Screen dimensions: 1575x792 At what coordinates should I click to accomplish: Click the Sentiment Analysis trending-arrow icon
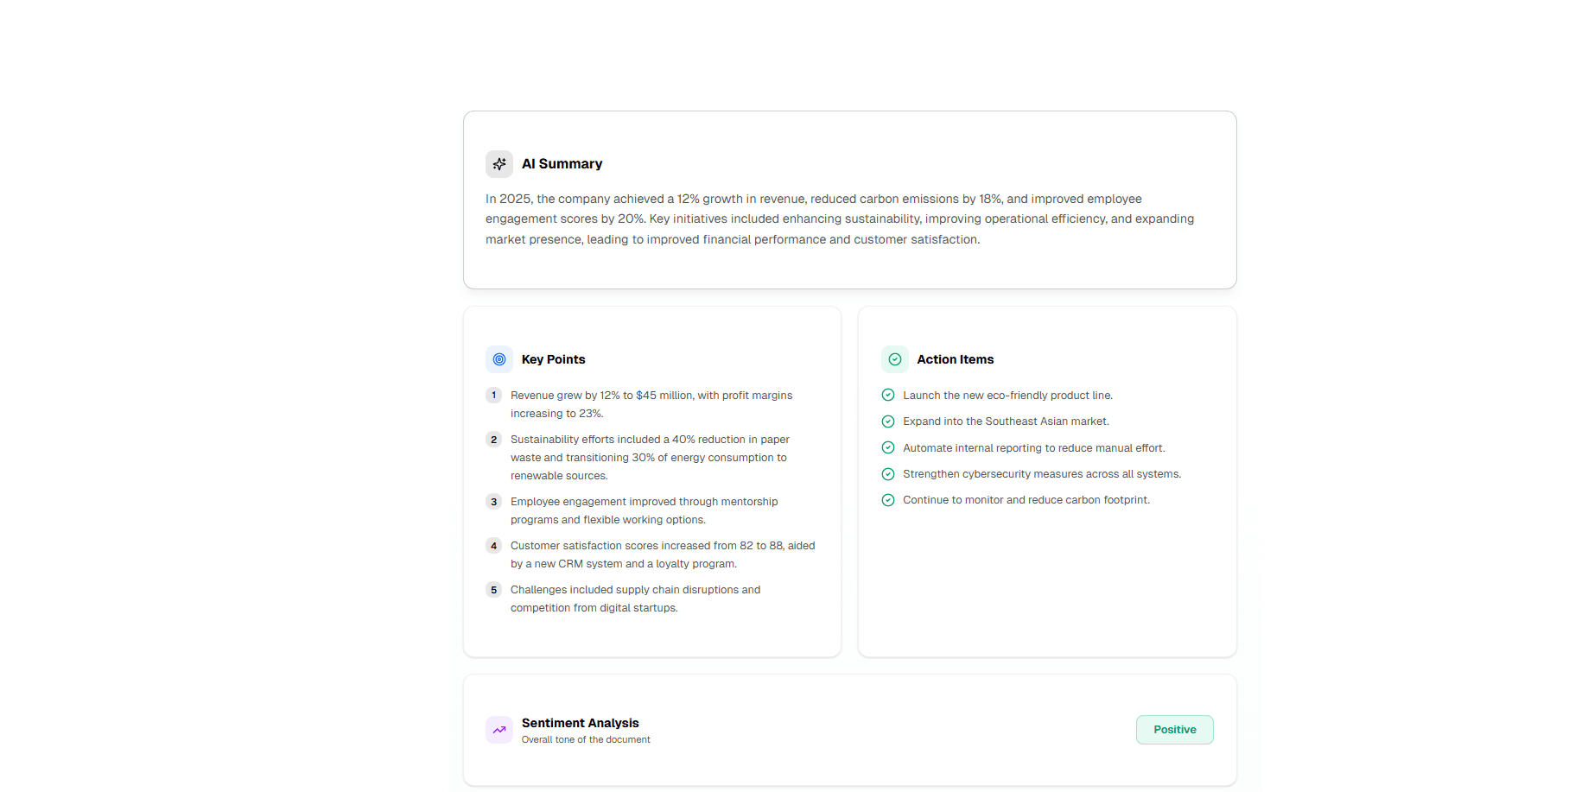499,730
